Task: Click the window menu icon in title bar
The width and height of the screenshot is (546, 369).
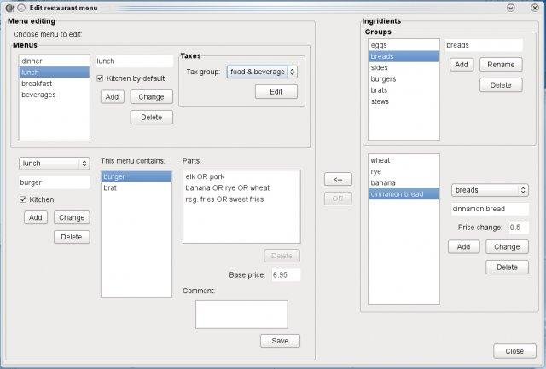Action: pos(9,7)
